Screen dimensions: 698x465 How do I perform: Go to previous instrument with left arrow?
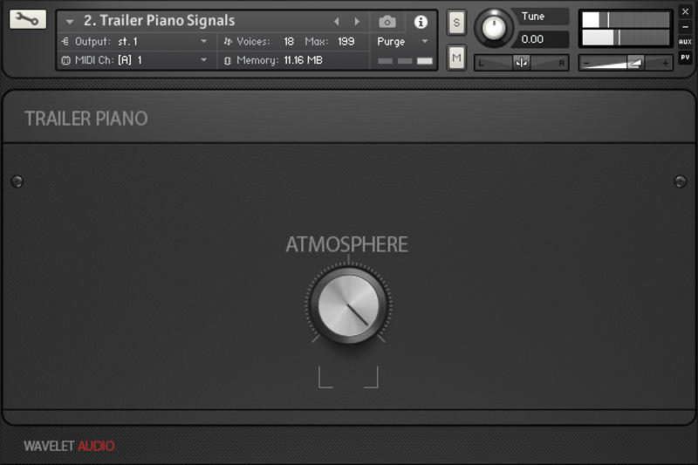pyautogui.click(x=337, y=22)
